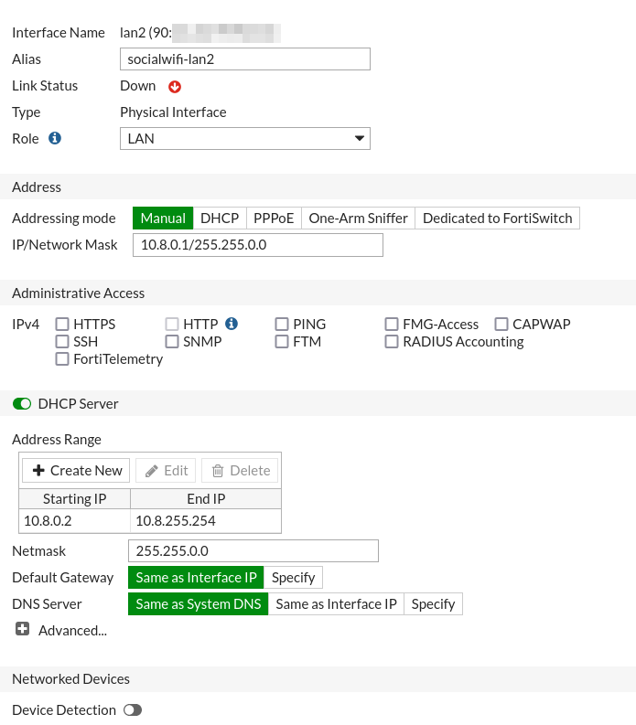Choose Dedicated to FortiSwitch mode
Image resolution: width=636 pixels, height=725 pixels.
pyautogui.click(x=497, y=219)
